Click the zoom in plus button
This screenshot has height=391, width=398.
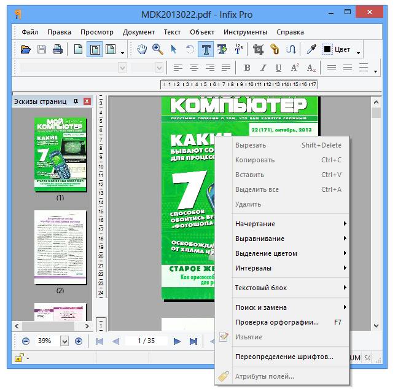click(79, 341)
